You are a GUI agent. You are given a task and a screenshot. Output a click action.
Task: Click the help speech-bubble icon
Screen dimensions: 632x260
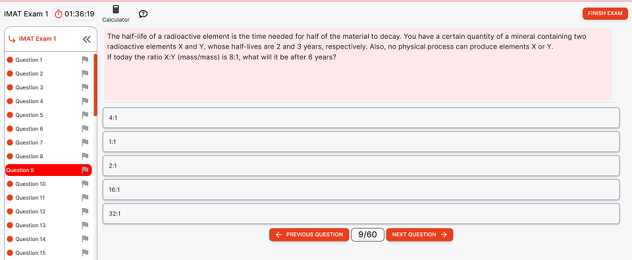click(143, 14)
